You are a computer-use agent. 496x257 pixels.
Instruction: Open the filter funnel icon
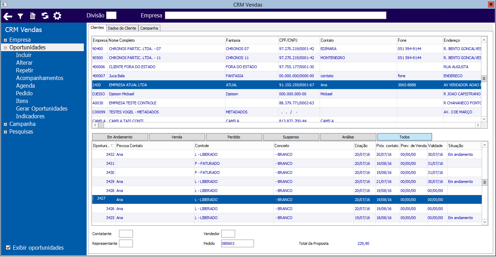tap(21, 16)
